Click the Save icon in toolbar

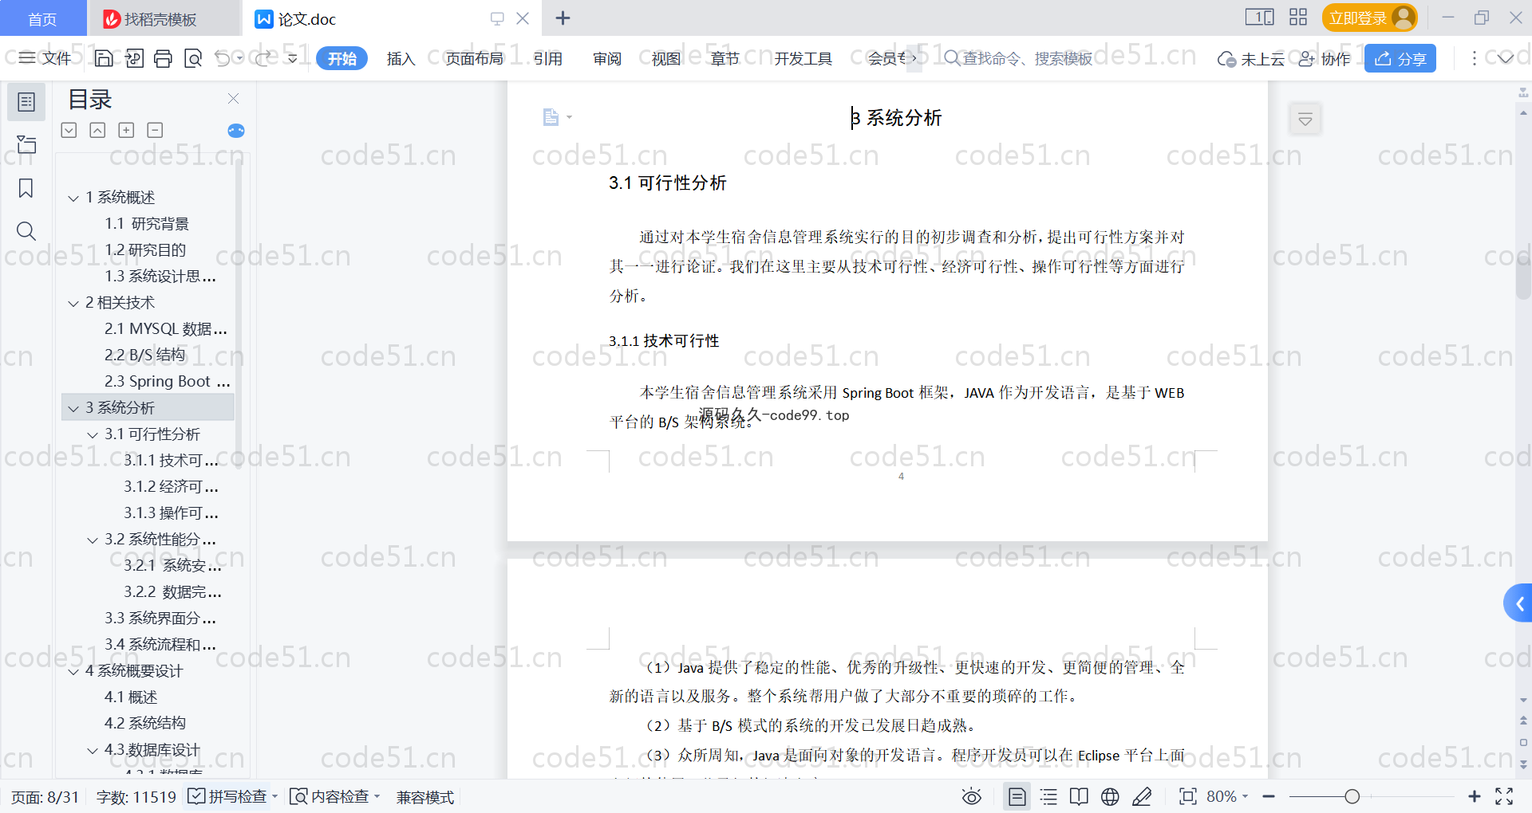click(104, 58)
